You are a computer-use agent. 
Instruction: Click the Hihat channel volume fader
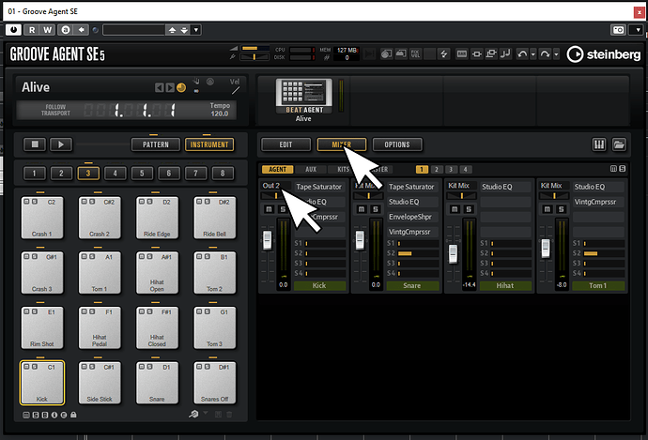pyautogui.click(x=453, y=253)
